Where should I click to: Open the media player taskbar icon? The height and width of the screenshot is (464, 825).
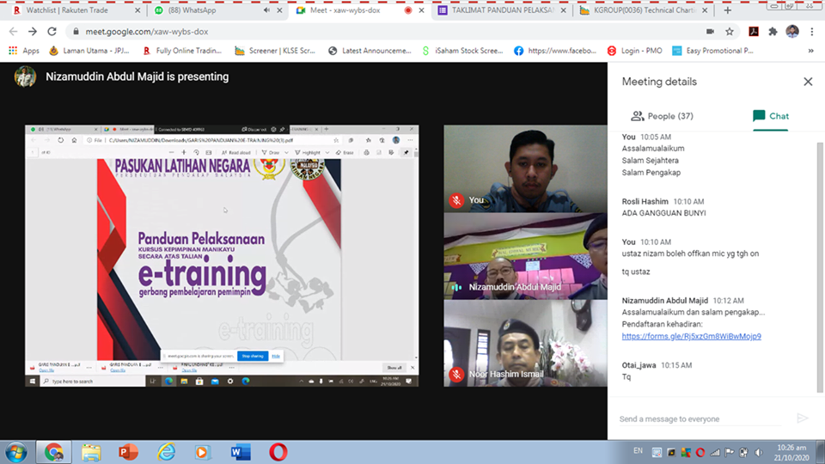203,452
